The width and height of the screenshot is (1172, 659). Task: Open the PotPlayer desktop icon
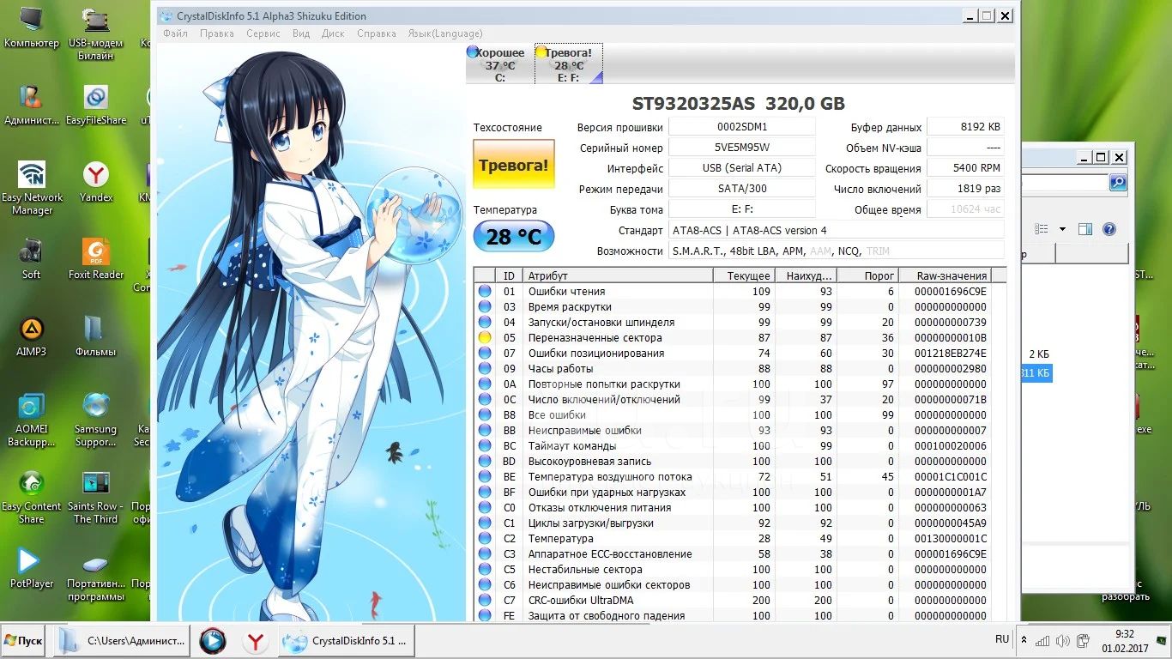(32, 568)
